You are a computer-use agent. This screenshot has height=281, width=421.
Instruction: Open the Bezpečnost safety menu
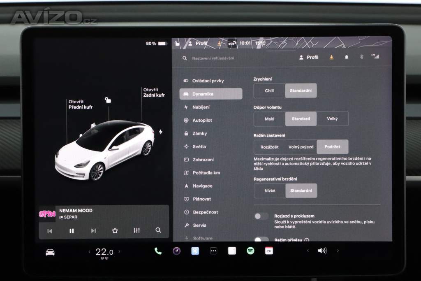point(201,212)
